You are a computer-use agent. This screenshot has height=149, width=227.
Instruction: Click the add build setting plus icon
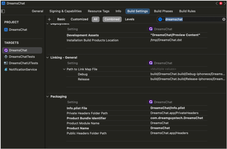49,19
